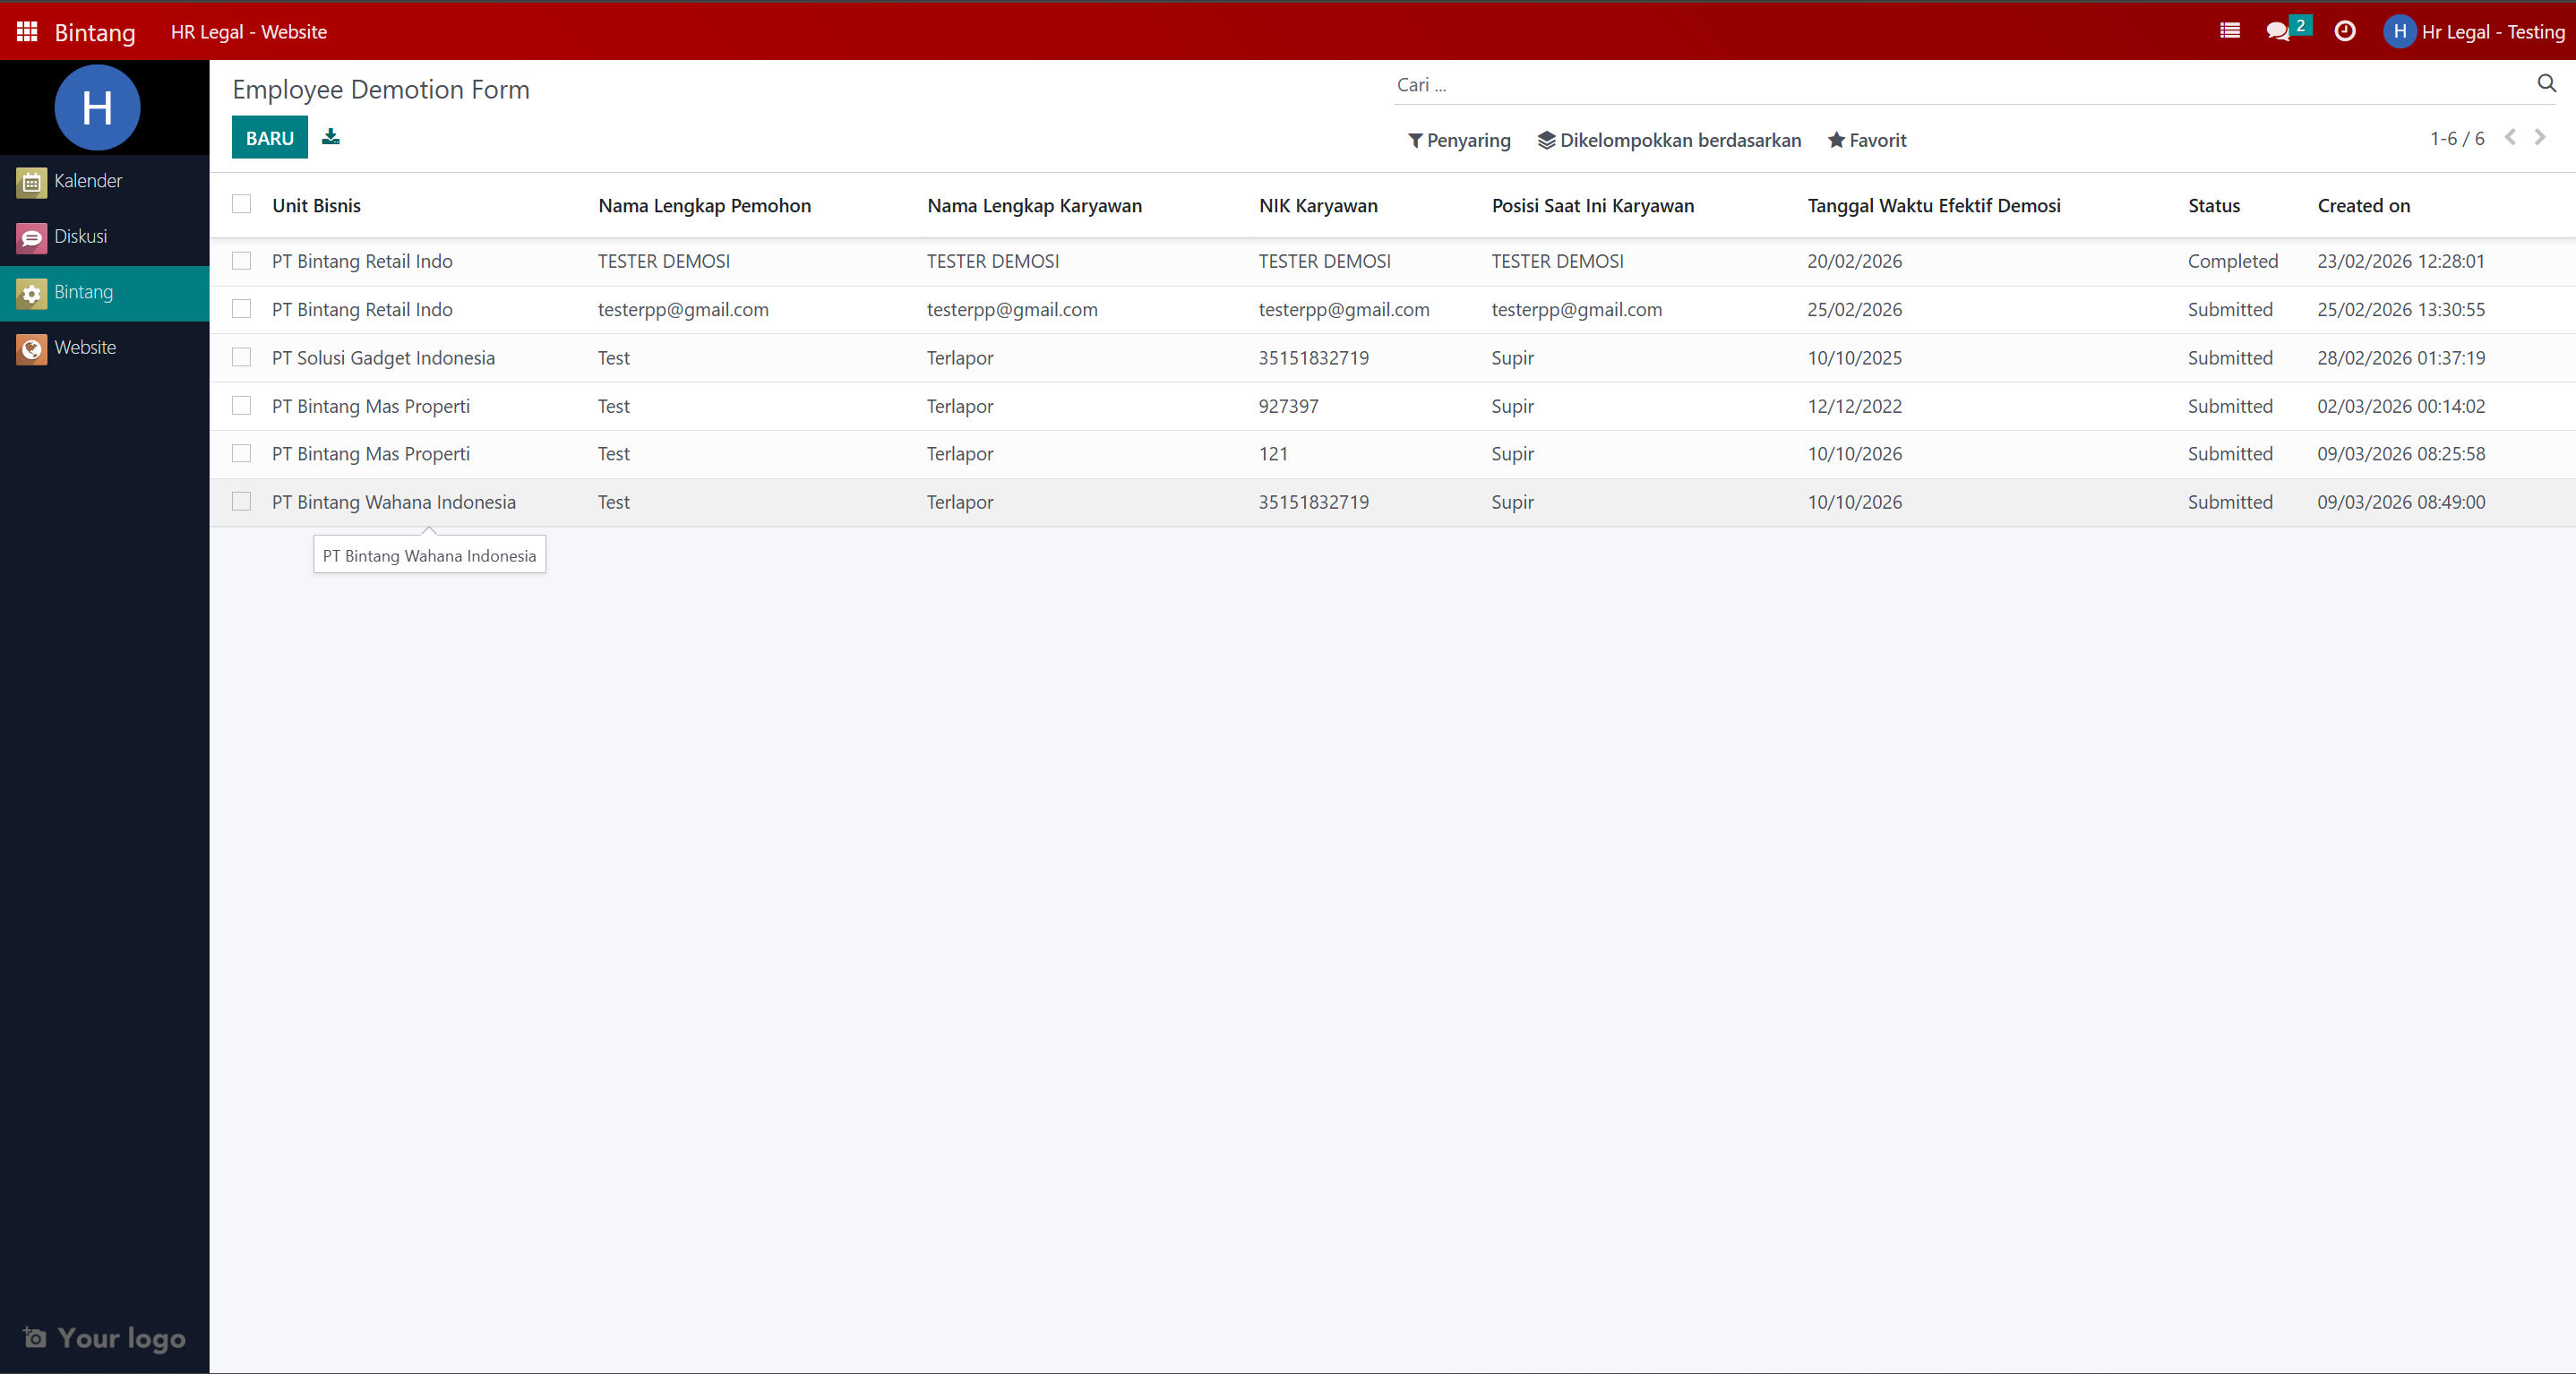This screenshot has height=1374, width=2576.
Task: Open the apps grid menu icon
Action: 27,31
